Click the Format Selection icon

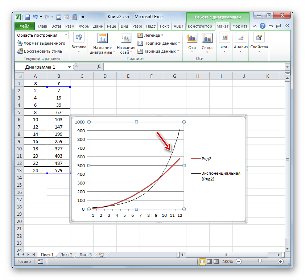click(x=20, y=43)
